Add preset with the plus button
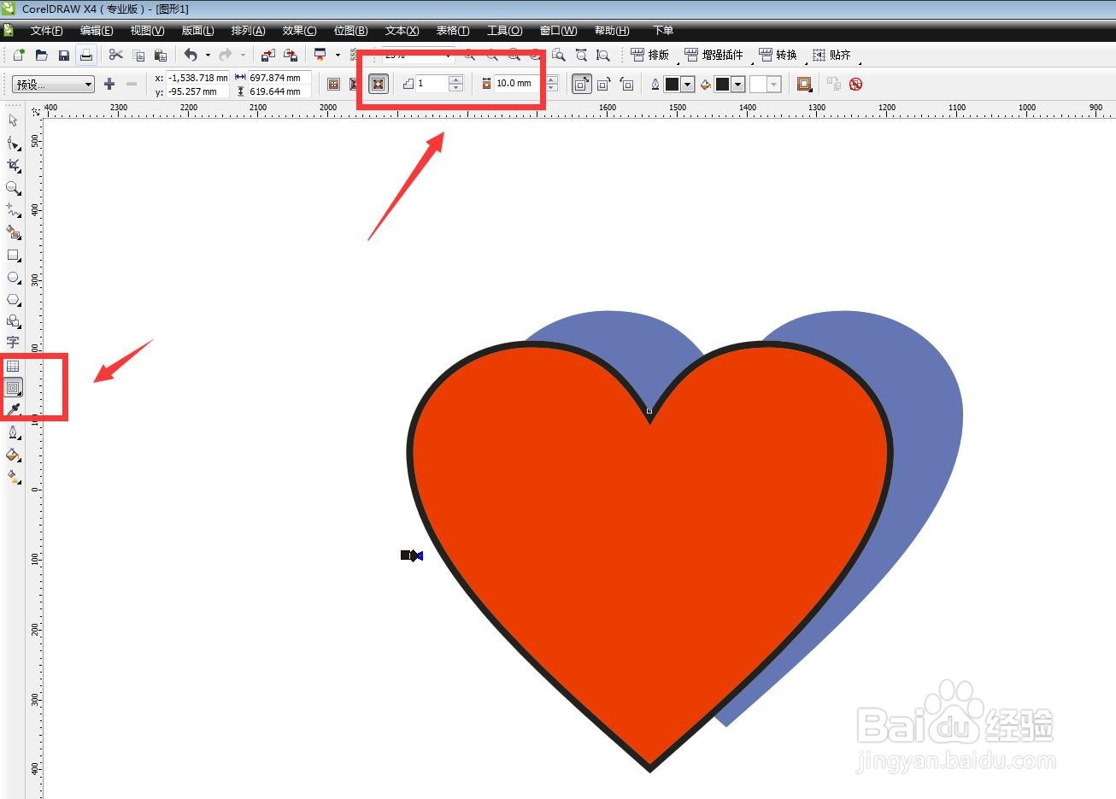The width and height of the screenshot is (1116, 799). [109, 84]
